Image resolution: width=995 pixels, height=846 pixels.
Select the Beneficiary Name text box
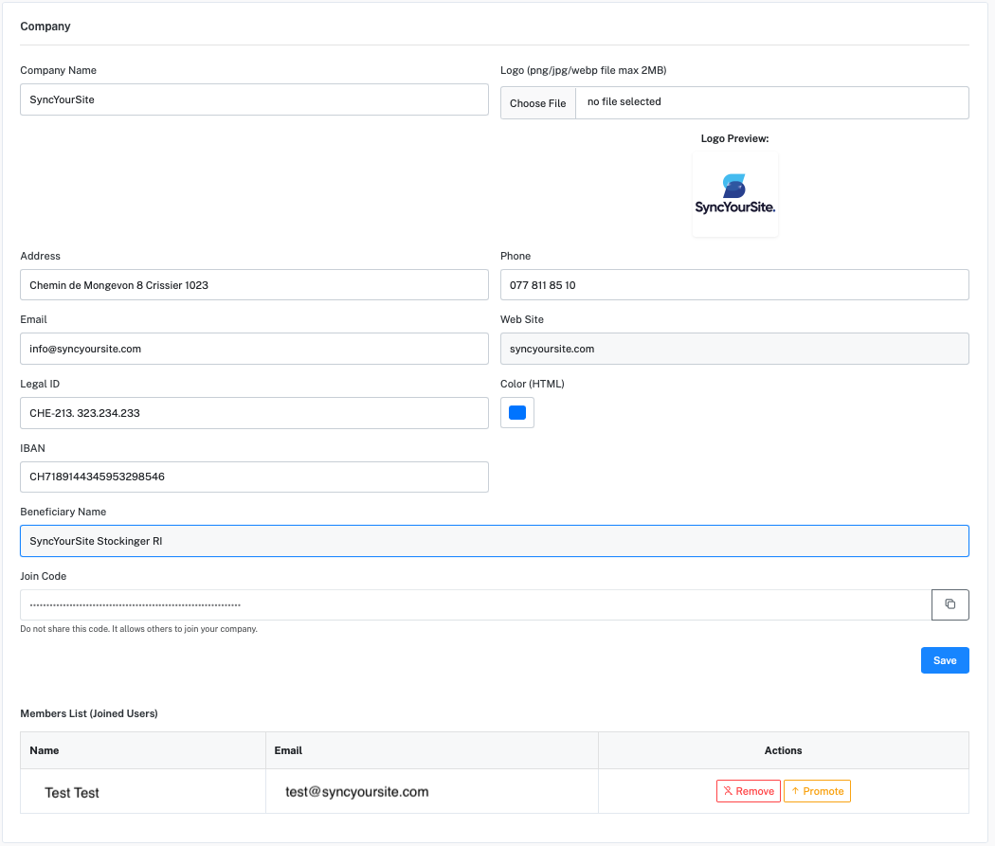(x=494, y=541)
